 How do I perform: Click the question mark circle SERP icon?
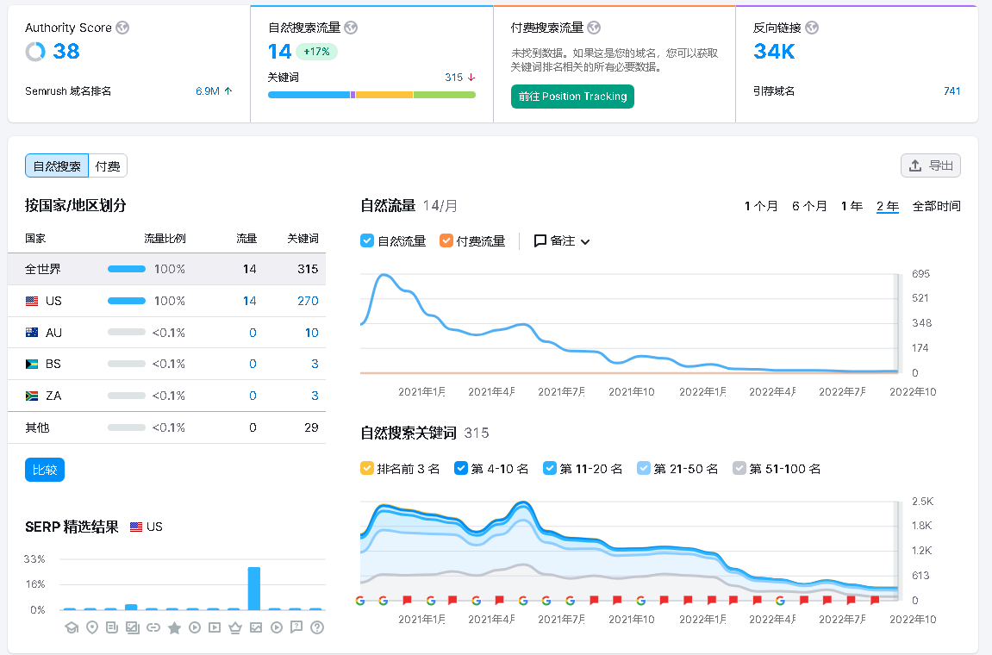[316, 627]
